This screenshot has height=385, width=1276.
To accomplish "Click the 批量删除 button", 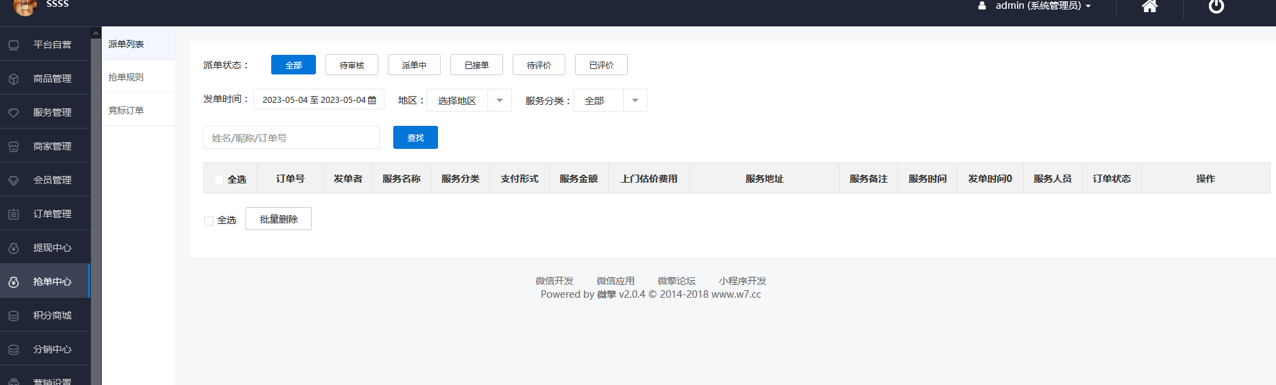I will [279, 219].
